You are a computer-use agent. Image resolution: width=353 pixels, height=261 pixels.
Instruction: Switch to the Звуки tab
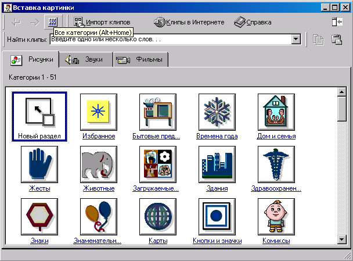pyautogui.click(x=86, y=60)
